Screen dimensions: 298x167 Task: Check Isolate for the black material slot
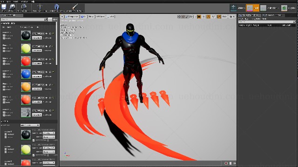click(x=4, y=38)
